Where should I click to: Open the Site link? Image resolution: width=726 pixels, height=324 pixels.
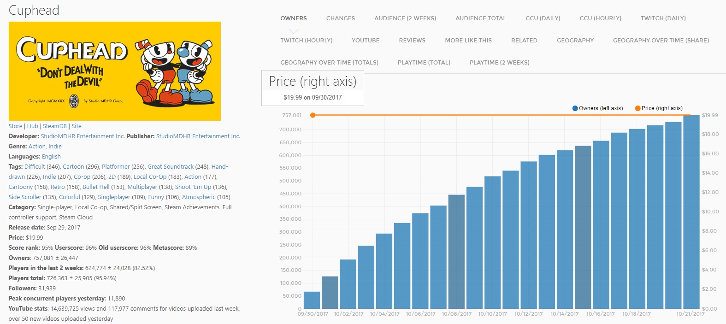[77, 126]
